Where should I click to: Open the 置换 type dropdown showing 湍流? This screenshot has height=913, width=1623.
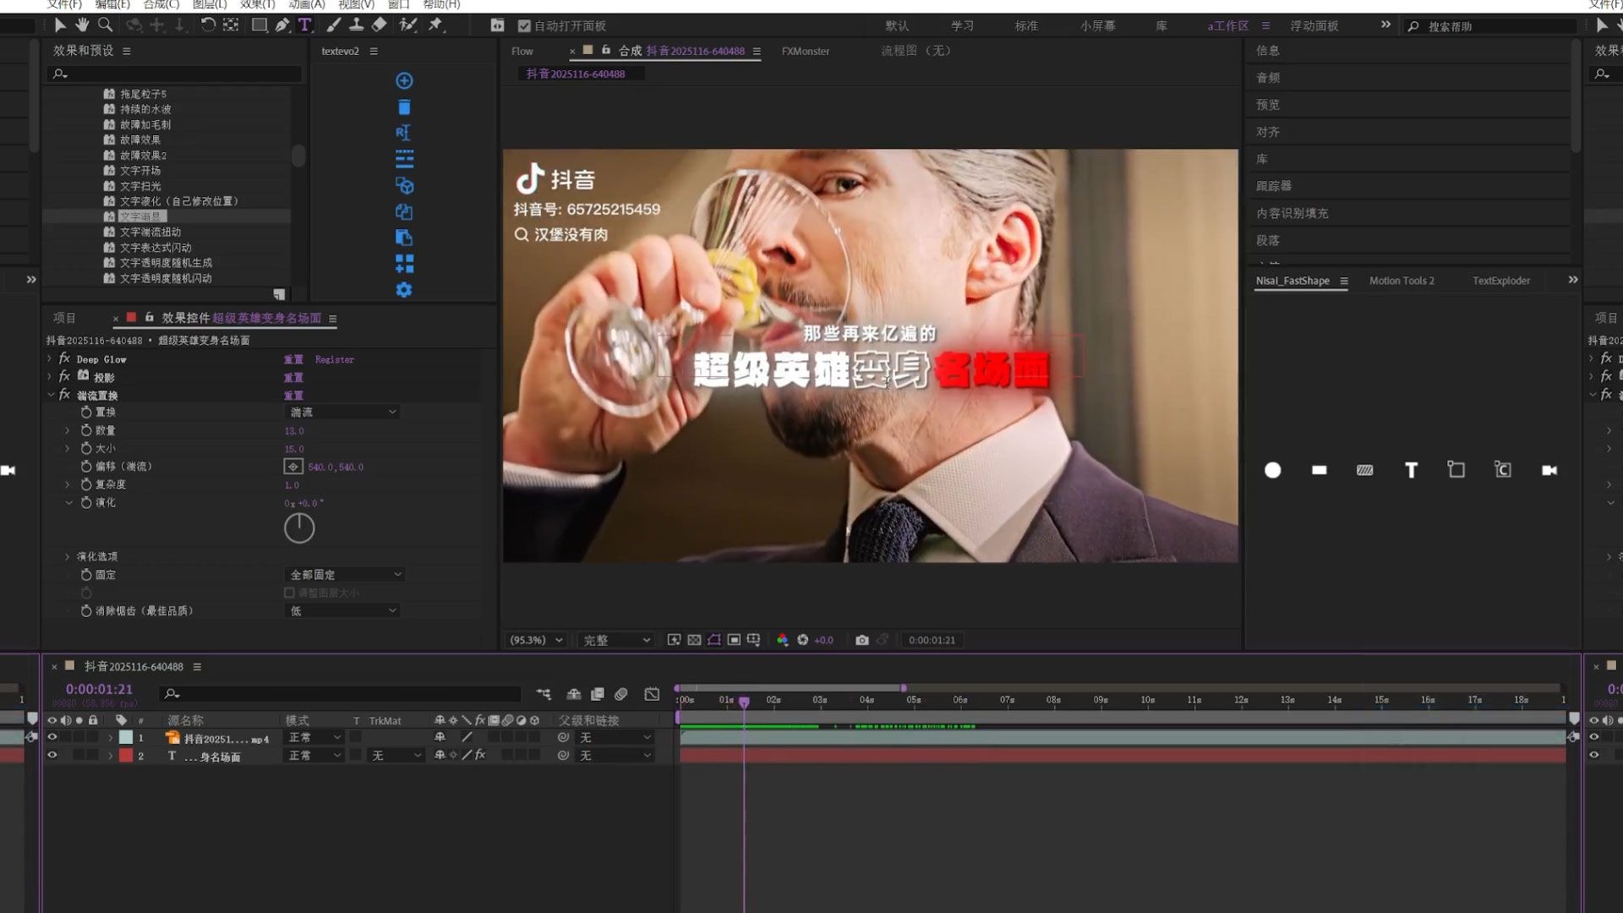[342, 412]
